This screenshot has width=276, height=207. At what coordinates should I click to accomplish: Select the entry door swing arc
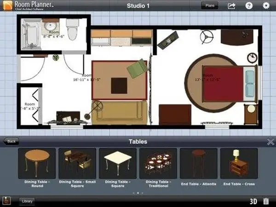point(33,69)
